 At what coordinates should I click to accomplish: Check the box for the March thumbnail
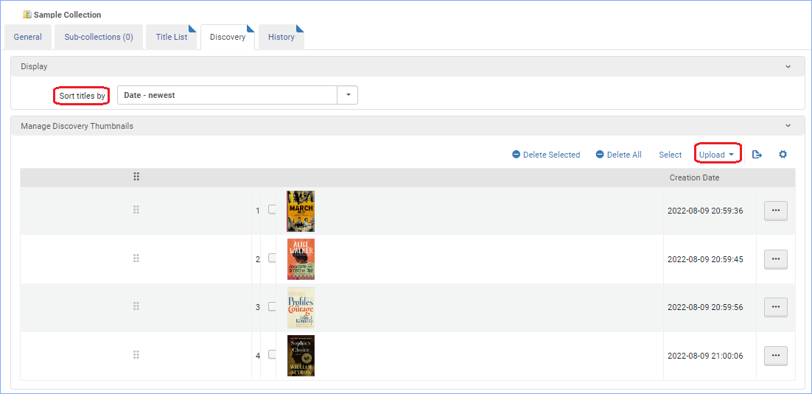point(272,210)
